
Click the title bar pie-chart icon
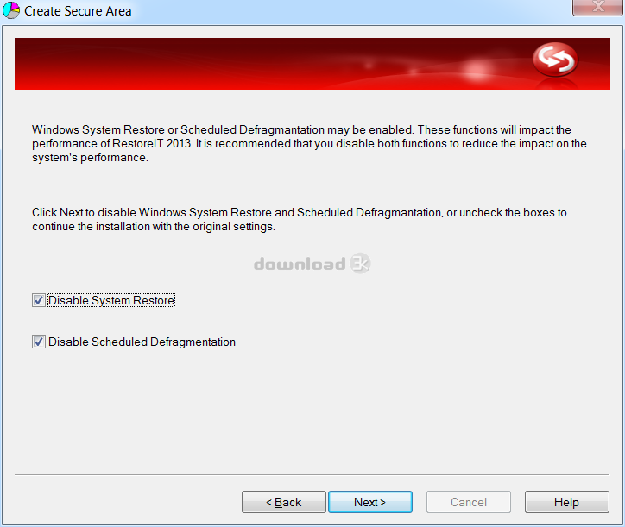coord(11,10)
